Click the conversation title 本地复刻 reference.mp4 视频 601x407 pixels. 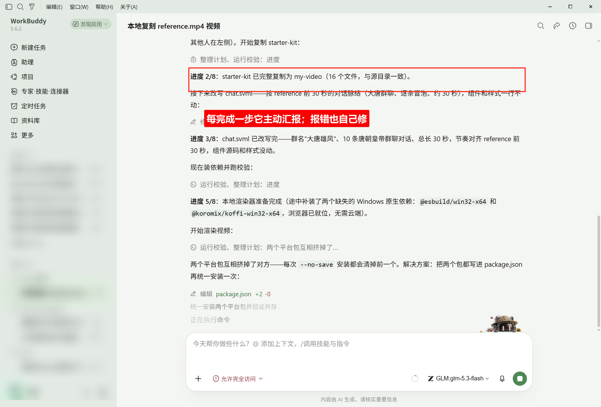pyautogui.click(x=174, y=26)
